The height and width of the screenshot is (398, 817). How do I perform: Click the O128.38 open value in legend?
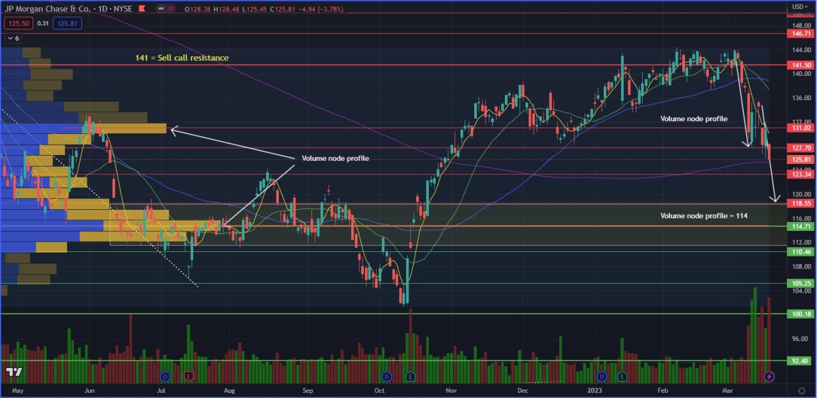pyautogui.click(x=199, y=10)
